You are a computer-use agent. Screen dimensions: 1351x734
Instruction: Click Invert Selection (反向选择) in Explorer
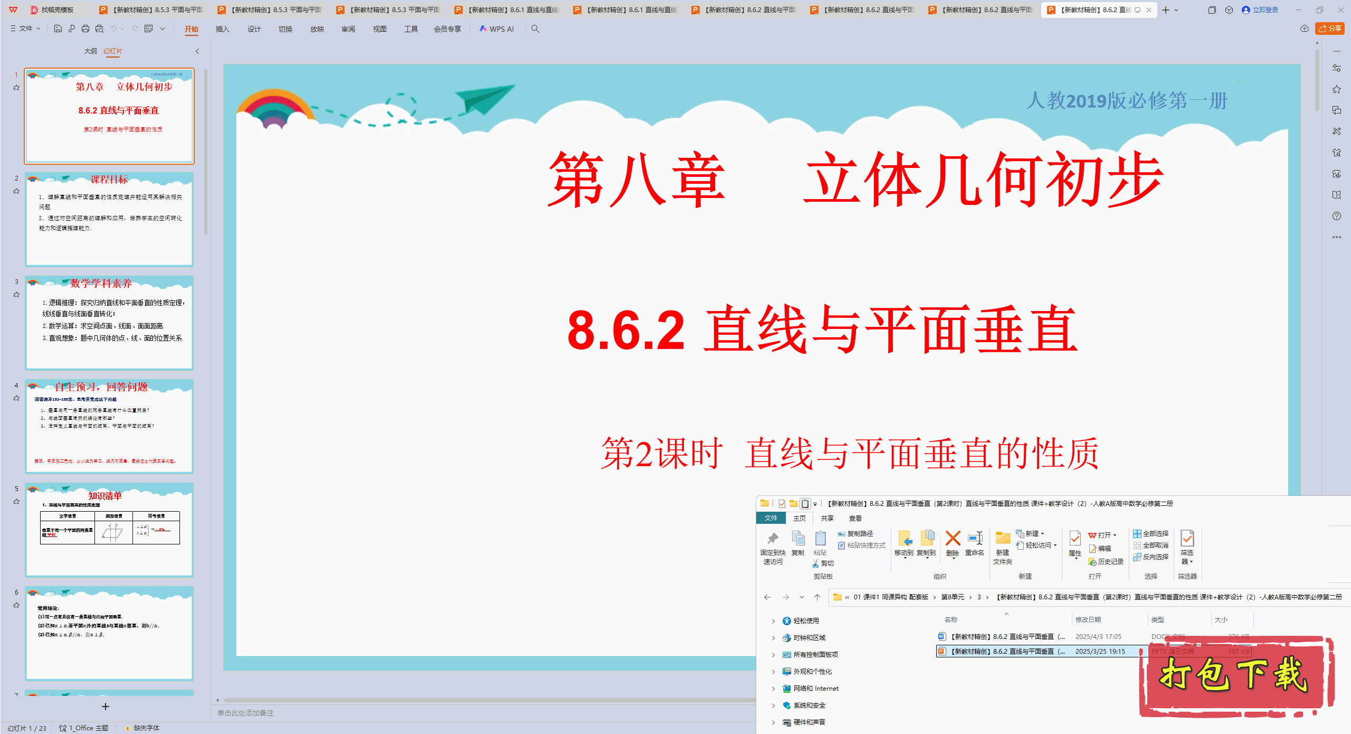[1150, 557]
